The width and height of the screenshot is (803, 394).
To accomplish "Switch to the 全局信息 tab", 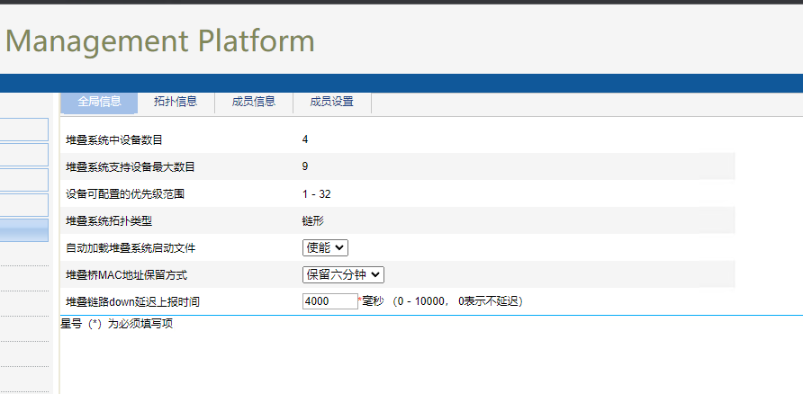I will tap(99, 102).
